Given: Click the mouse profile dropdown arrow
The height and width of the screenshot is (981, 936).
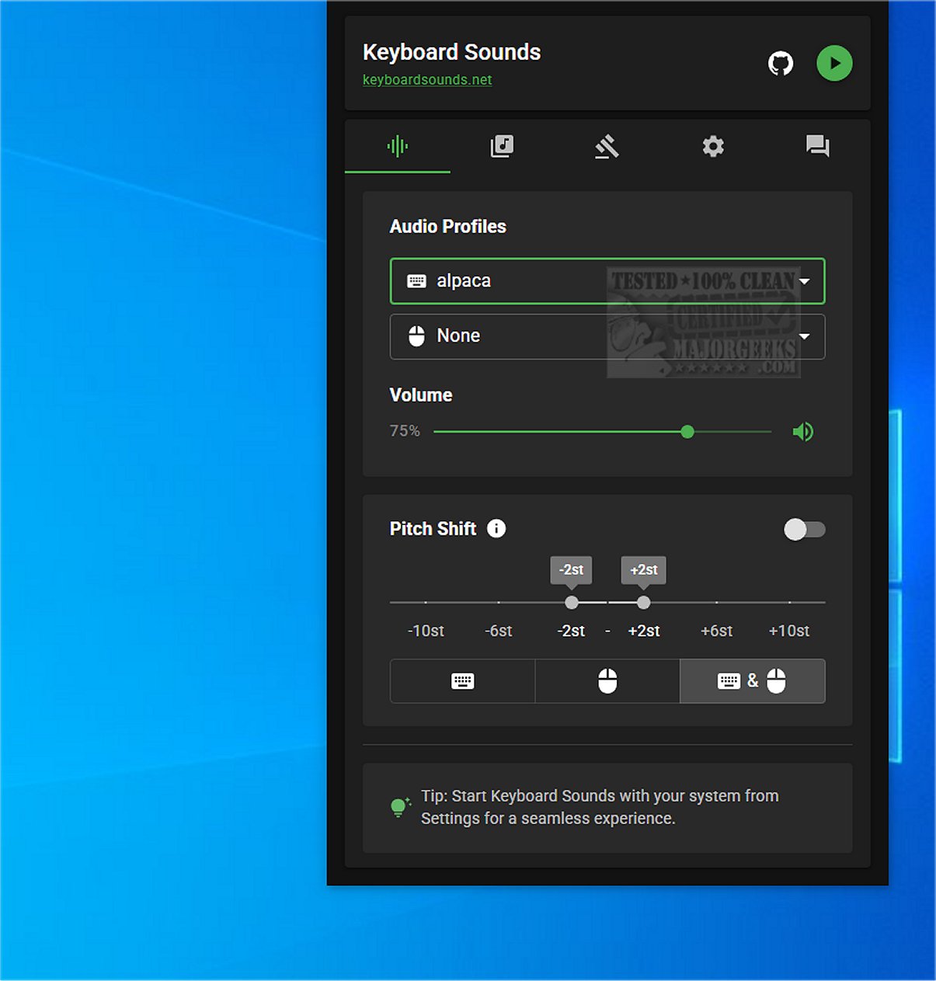Looking at the screenshot, I should (805, 336).
